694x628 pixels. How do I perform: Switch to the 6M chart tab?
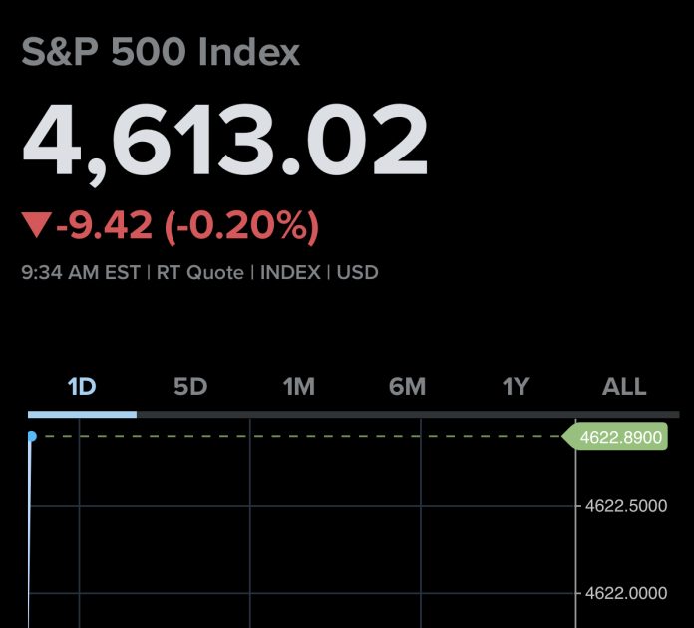click(x=407, y=387)
